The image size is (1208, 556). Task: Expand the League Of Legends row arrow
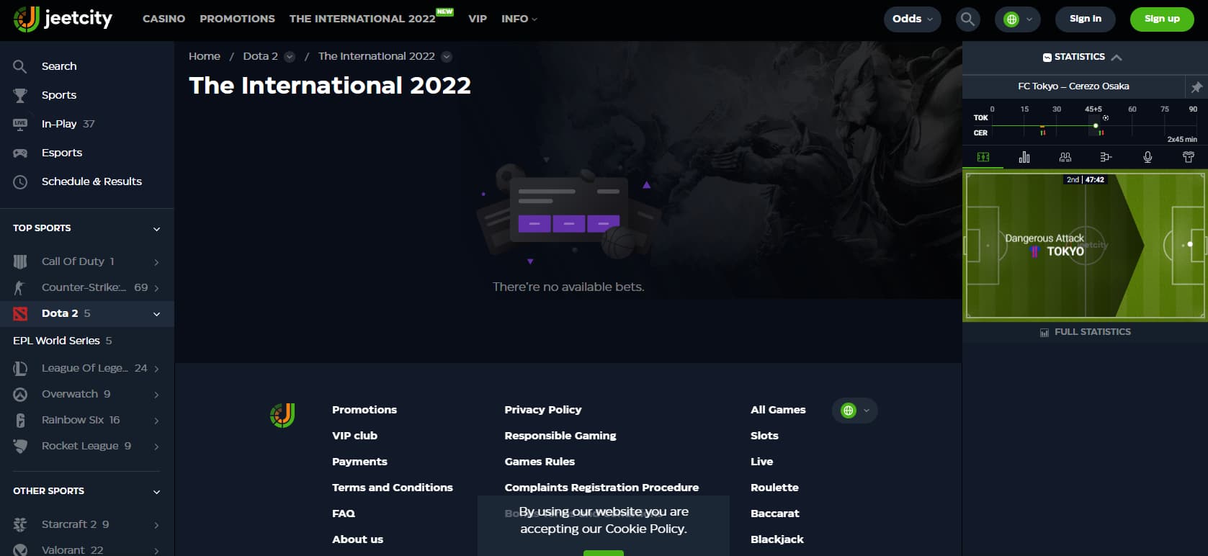156,369
